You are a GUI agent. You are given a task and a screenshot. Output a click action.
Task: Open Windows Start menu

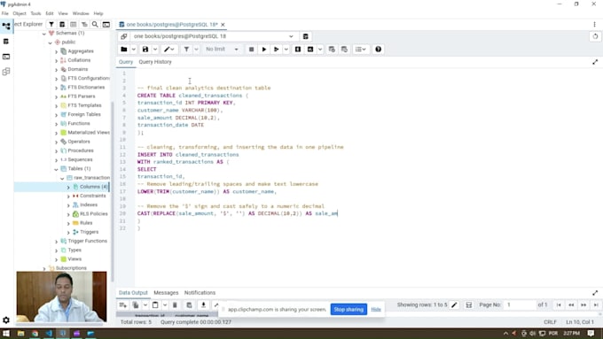coord(6,333)
